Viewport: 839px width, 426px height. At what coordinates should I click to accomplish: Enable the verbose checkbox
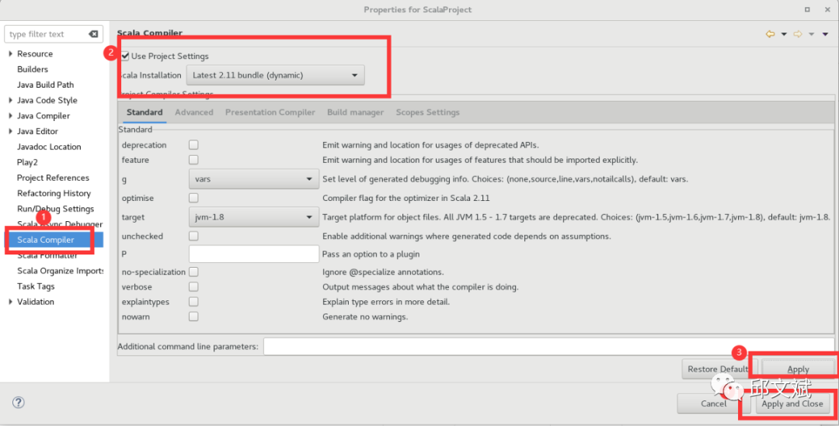pos(193,286)
